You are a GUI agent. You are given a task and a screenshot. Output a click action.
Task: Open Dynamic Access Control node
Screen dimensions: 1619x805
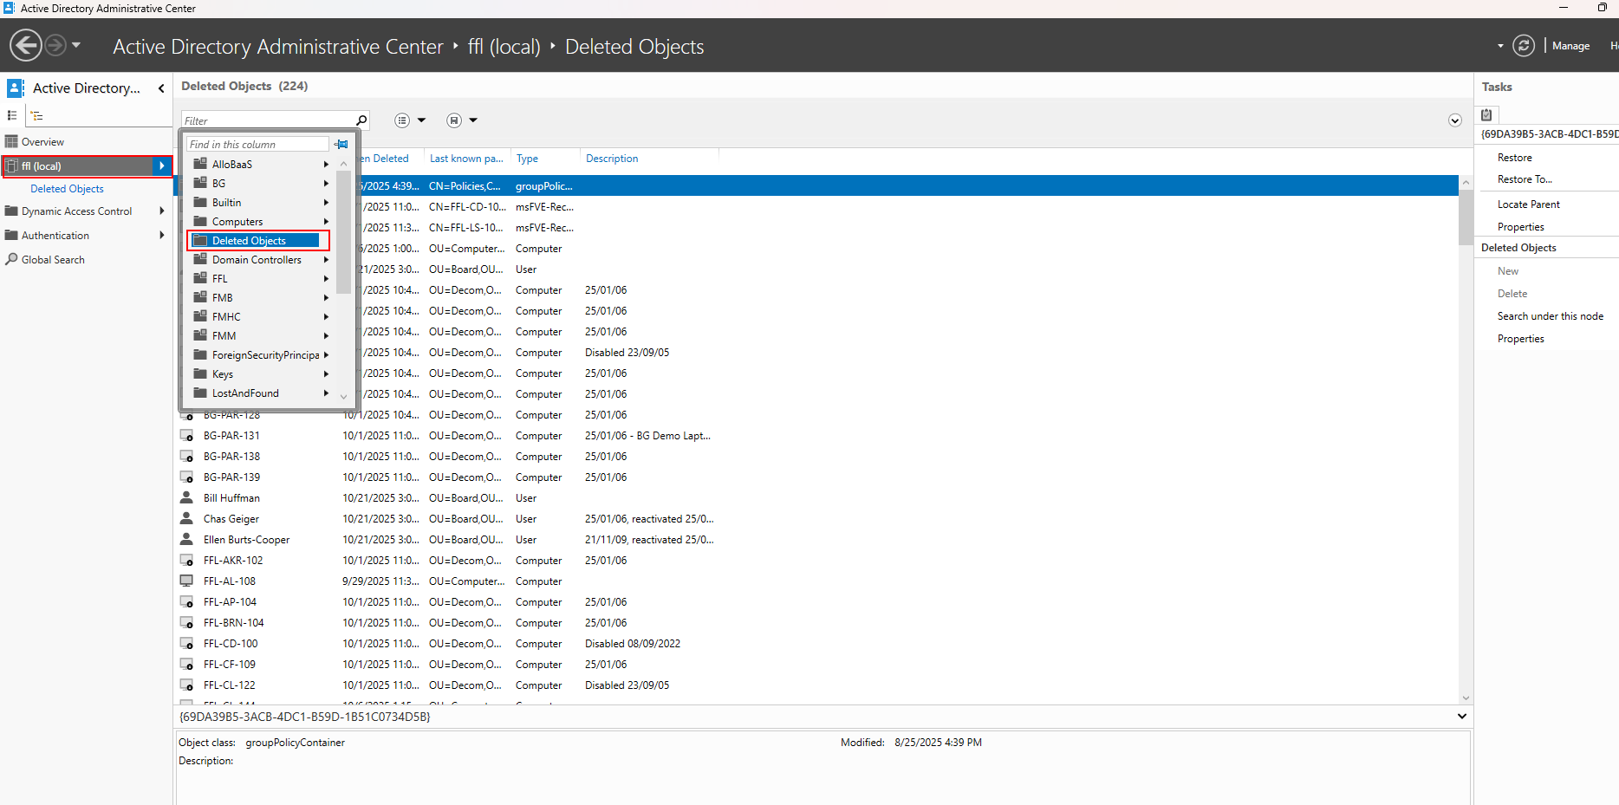coord(76,211)
